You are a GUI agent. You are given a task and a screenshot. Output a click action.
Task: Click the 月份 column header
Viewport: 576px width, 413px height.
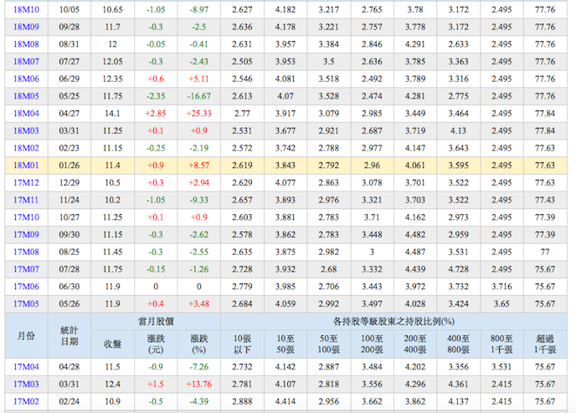(26, 335)
